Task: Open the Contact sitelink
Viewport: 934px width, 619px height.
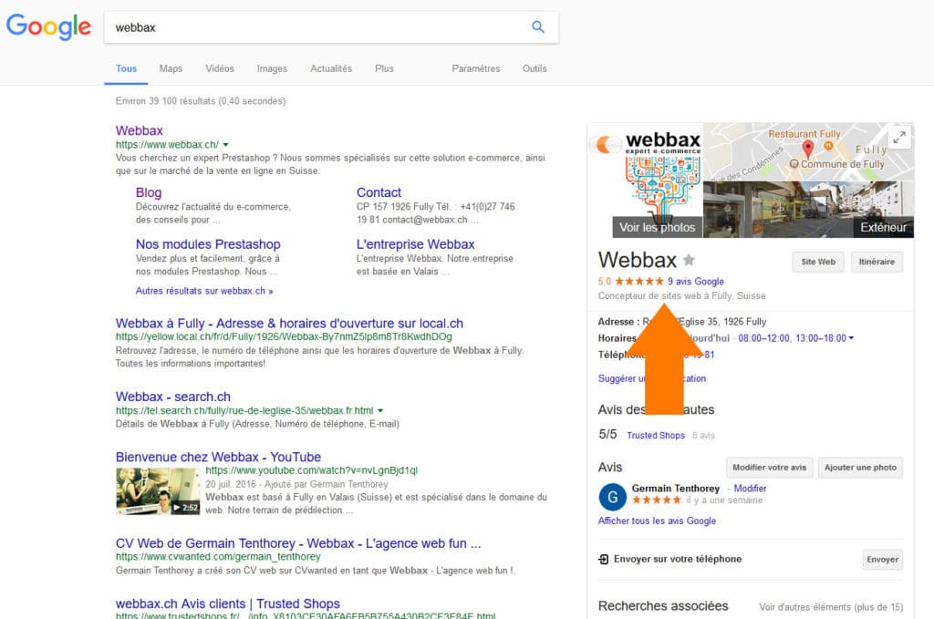Action: pos(379,192)
